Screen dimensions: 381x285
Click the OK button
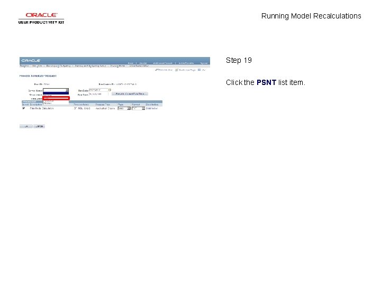coord(26,126)
